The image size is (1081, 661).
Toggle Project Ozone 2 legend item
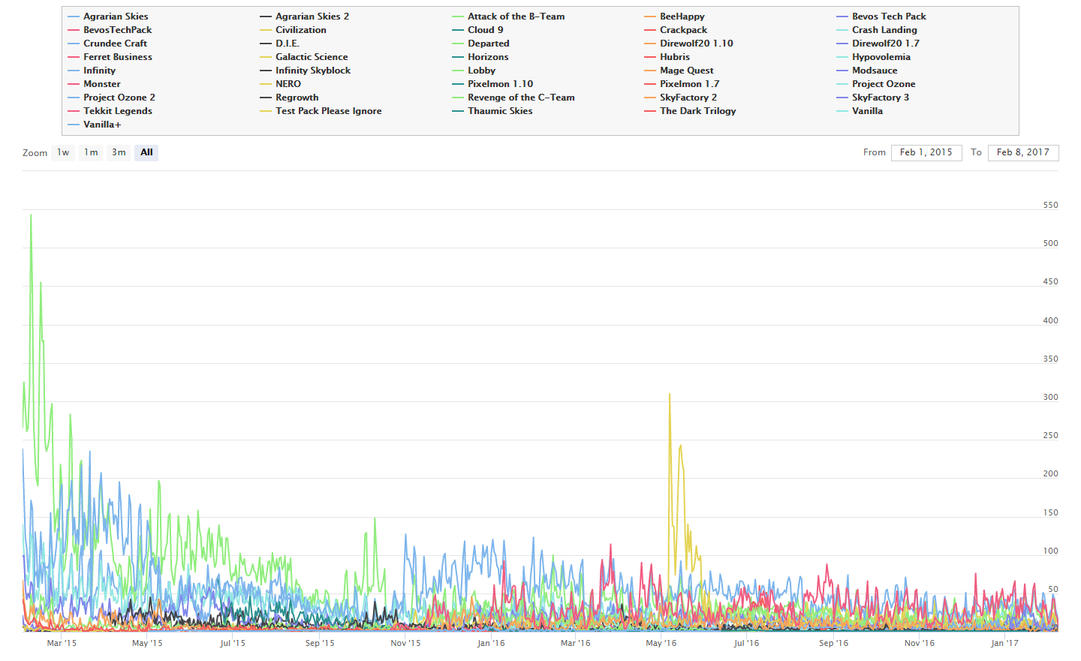point(111,98)
